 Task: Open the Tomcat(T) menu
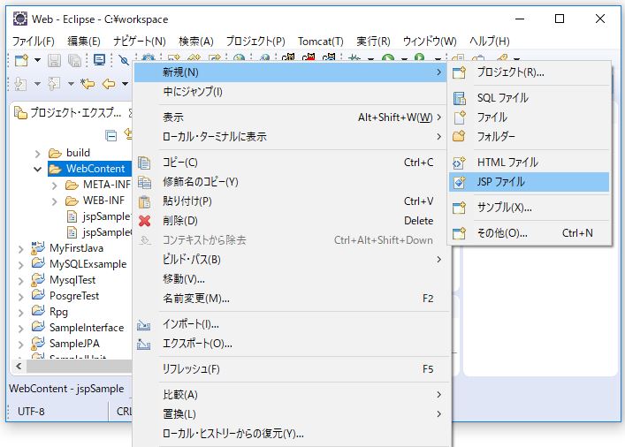pyautogui.click(x=321, y=41)
